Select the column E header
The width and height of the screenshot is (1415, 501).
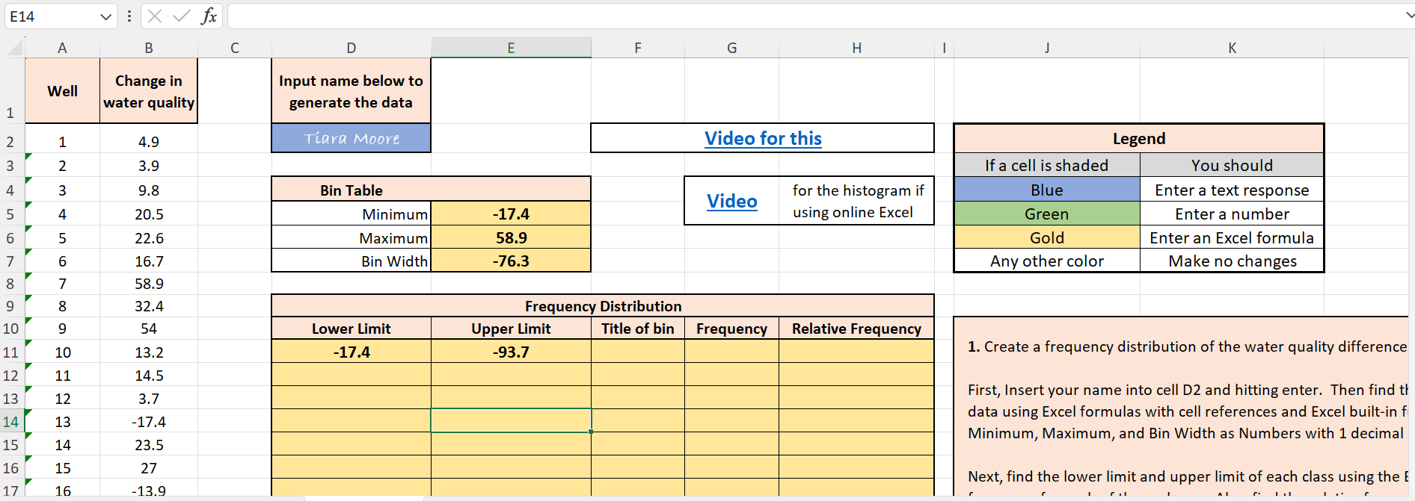[x=511, y=48]
